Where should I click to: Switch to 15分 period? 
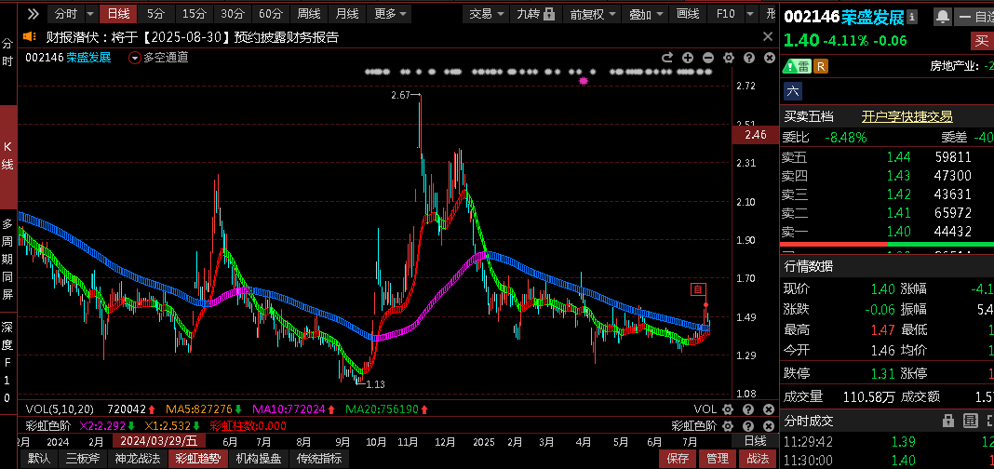[x=194, y=13]
